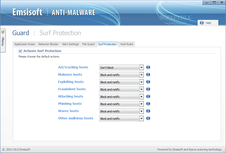
Task: Click the Guard heading text
Action: click(21, 33)
